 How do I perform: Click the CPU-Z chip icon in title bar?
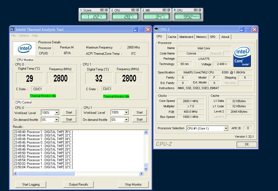(156, 29)
